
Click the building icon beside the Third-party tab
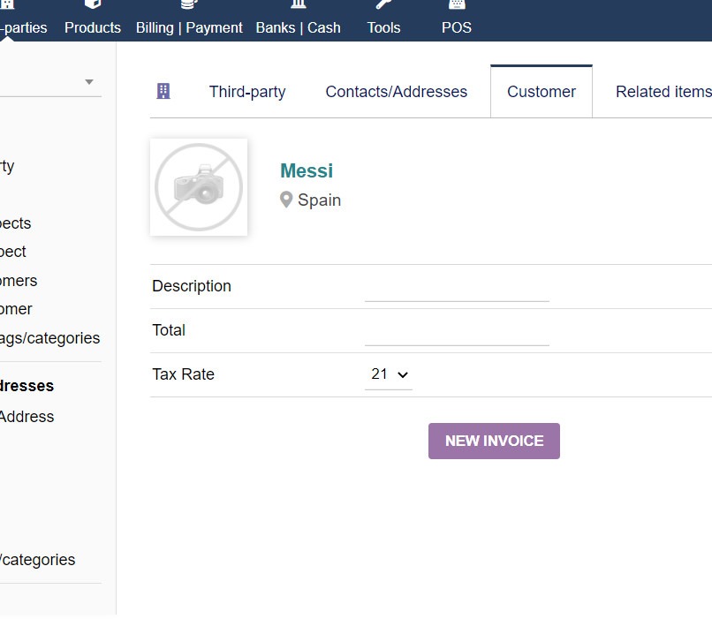click(163, 91)
